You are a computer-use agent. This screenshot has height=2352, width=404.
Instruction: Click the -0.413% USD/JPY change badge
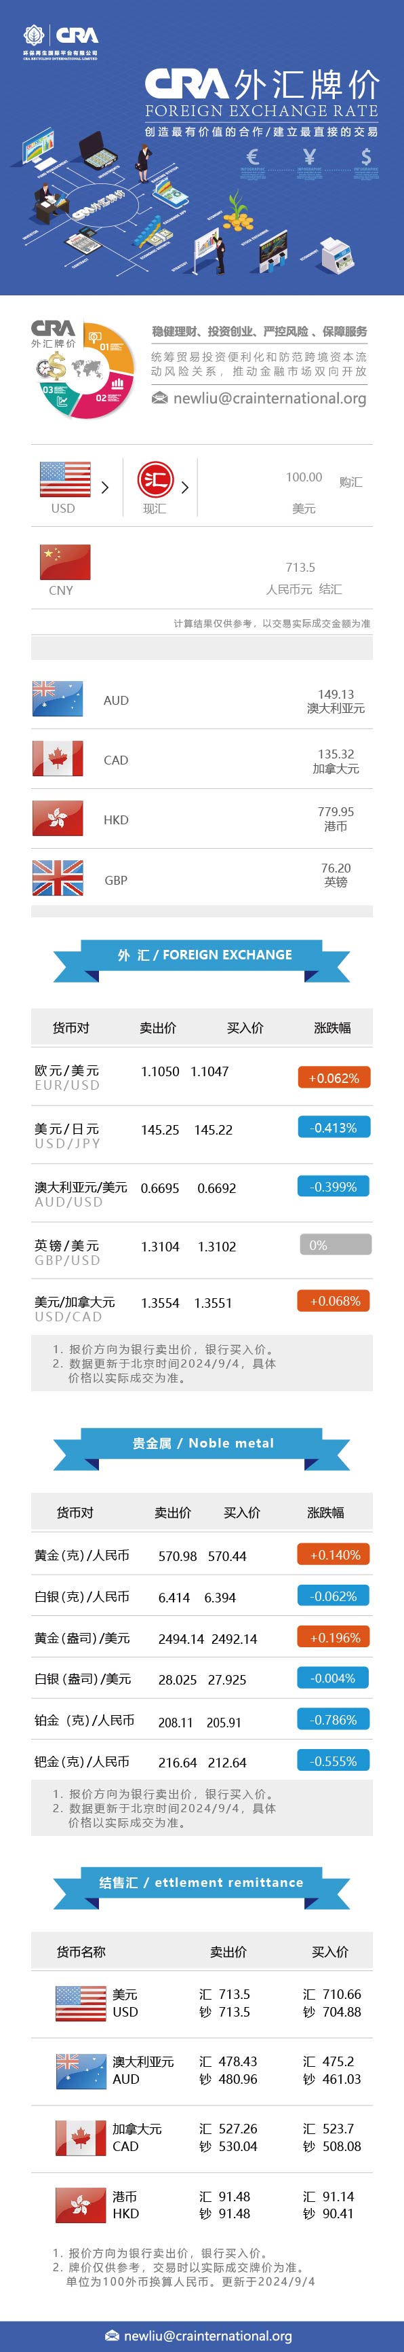[334, 1128]
